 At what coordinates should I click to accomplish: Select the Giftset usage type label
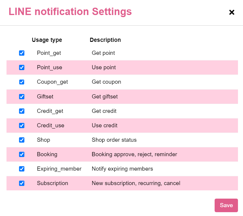pos(45,97)
